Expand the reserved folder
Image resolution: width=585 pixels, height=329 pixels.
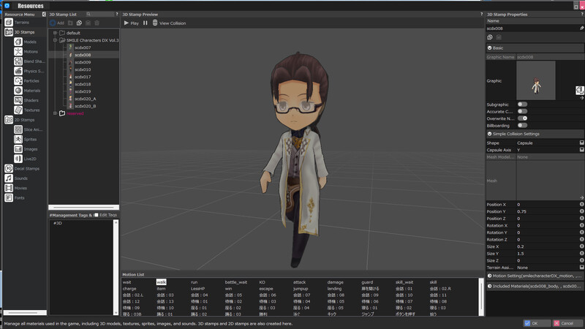[x=56, y=113]
